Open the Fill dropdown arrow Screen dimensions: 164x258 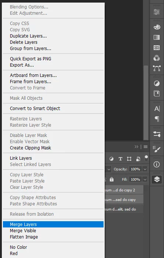coord(145,179)
